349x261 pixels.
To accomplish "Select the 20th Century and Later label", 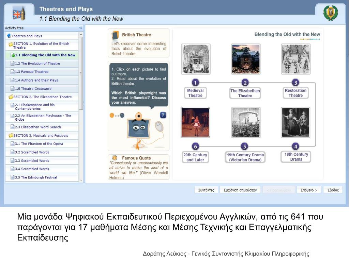I will tap(195, 157).
